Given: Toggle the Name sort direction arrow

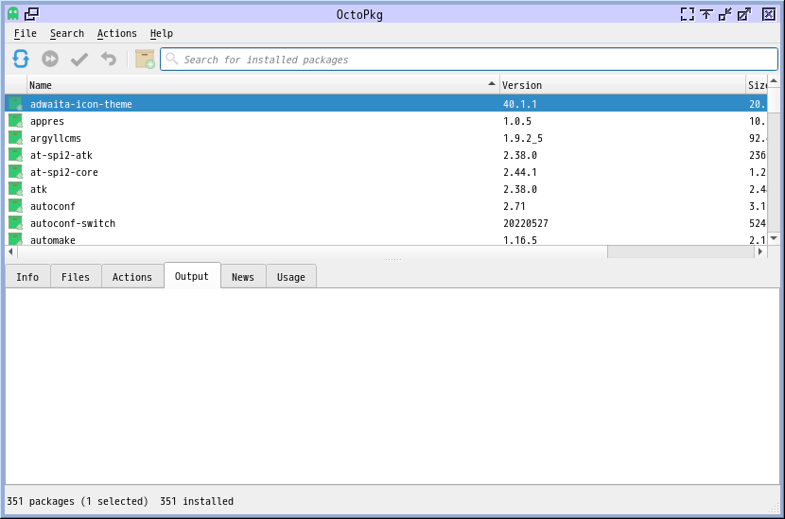Looking at the screenshot, I should click(x=492, y=84).
